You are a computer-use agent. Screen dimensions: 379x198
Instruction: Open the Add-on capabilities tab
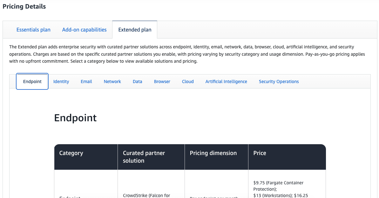(84, 30)
